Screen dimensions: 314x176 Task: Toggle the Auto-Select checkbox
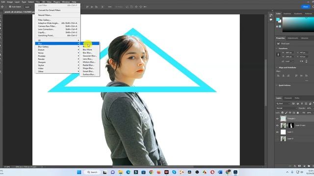click(10, 7)
